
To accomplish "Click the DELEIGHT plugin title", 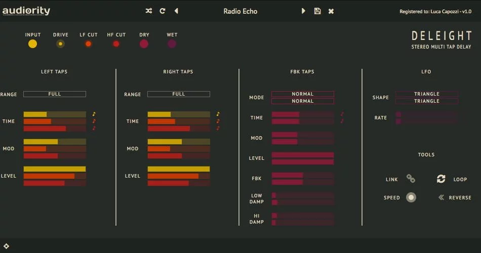I will pos(442,36).
